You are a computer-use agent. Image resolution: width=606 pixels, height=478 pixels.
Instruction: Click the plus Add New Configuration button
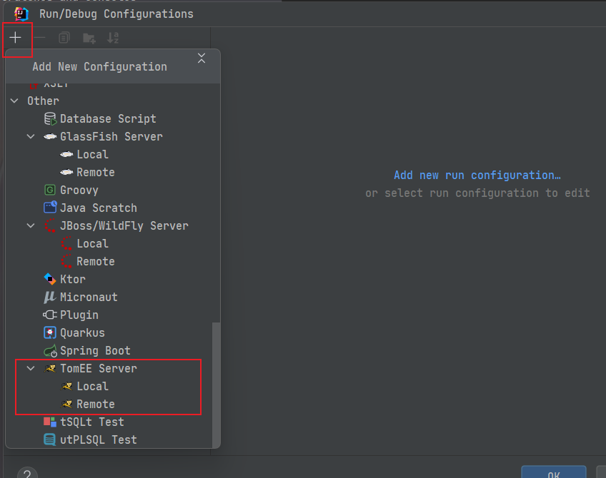(16, 37)
